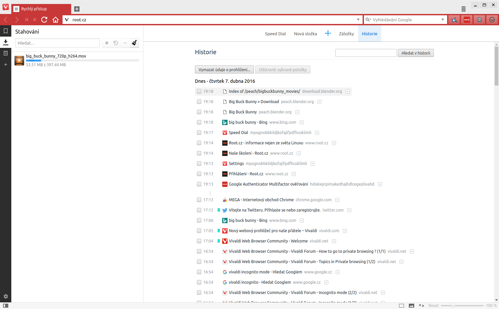Add a new web panel with the plus icon
The image size is (499, 309).
pyautogui.click(x=6, y=65)
